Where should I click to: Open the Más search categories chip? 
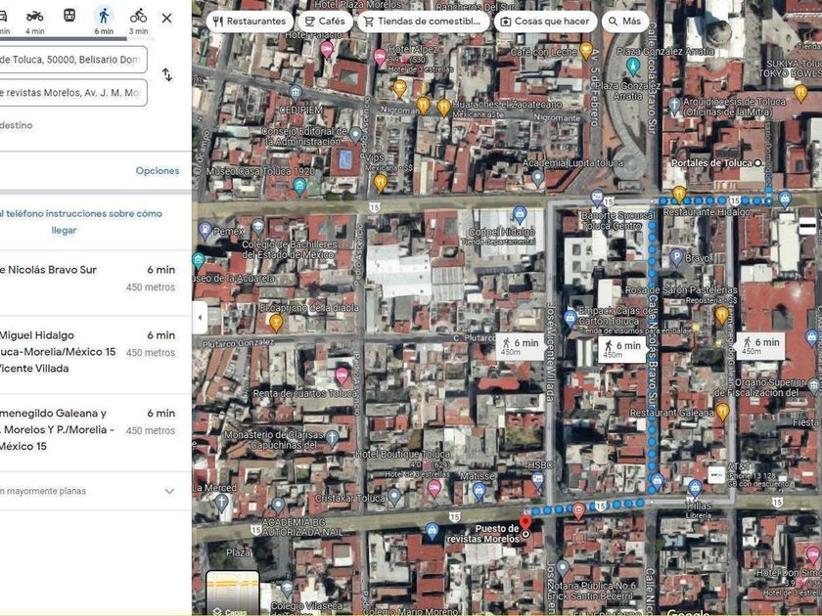tap(624, 22)
